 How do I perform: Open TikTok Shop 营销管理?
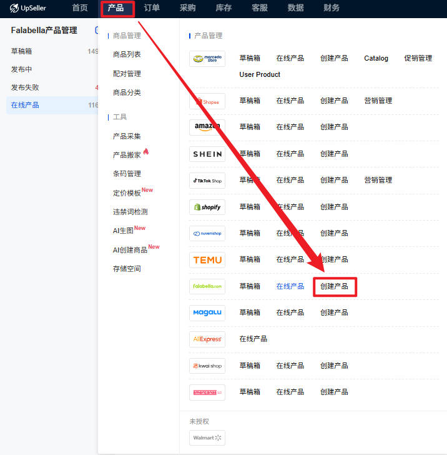tap(378, 180)
